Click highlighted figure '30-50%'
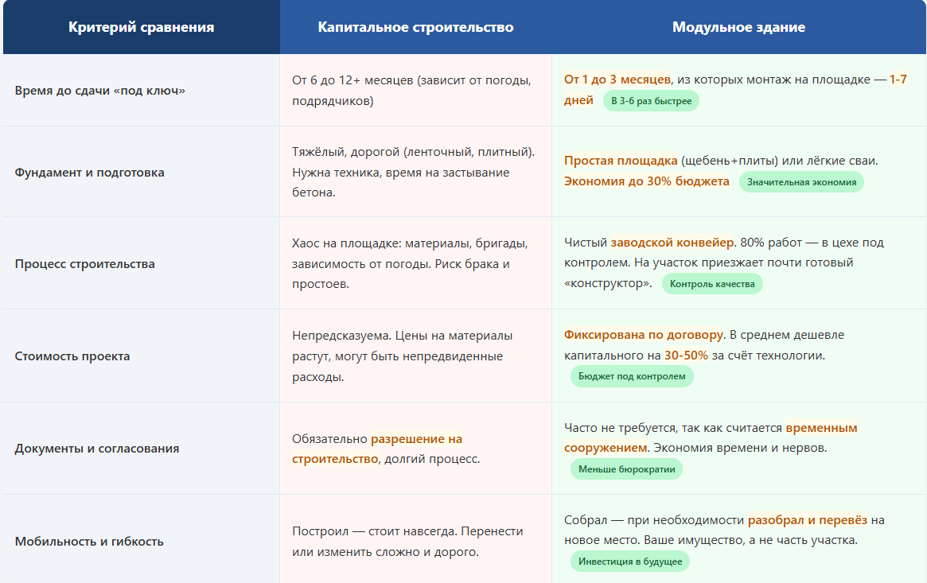 [686, 356]
